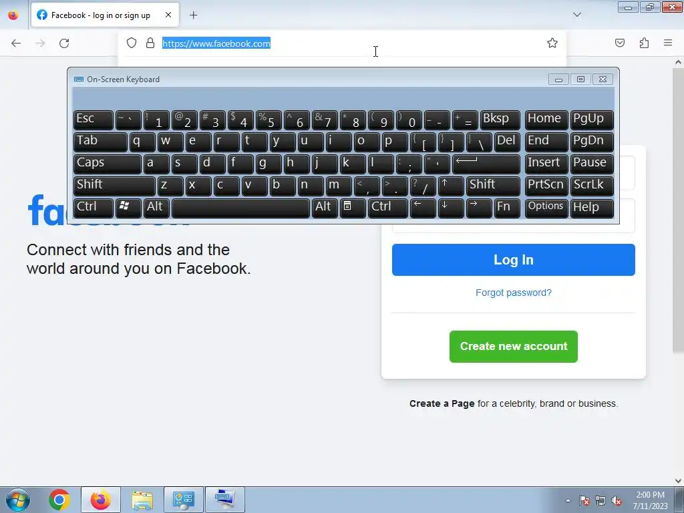684x513 pixels.
Task: Tap the number 5 key
Action: (x=269, y=120)
